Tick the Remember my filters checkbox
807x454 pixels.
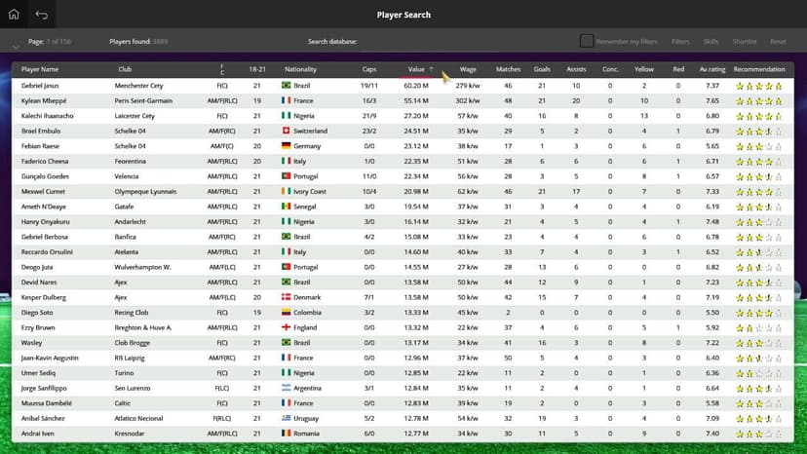pos(586,41)
